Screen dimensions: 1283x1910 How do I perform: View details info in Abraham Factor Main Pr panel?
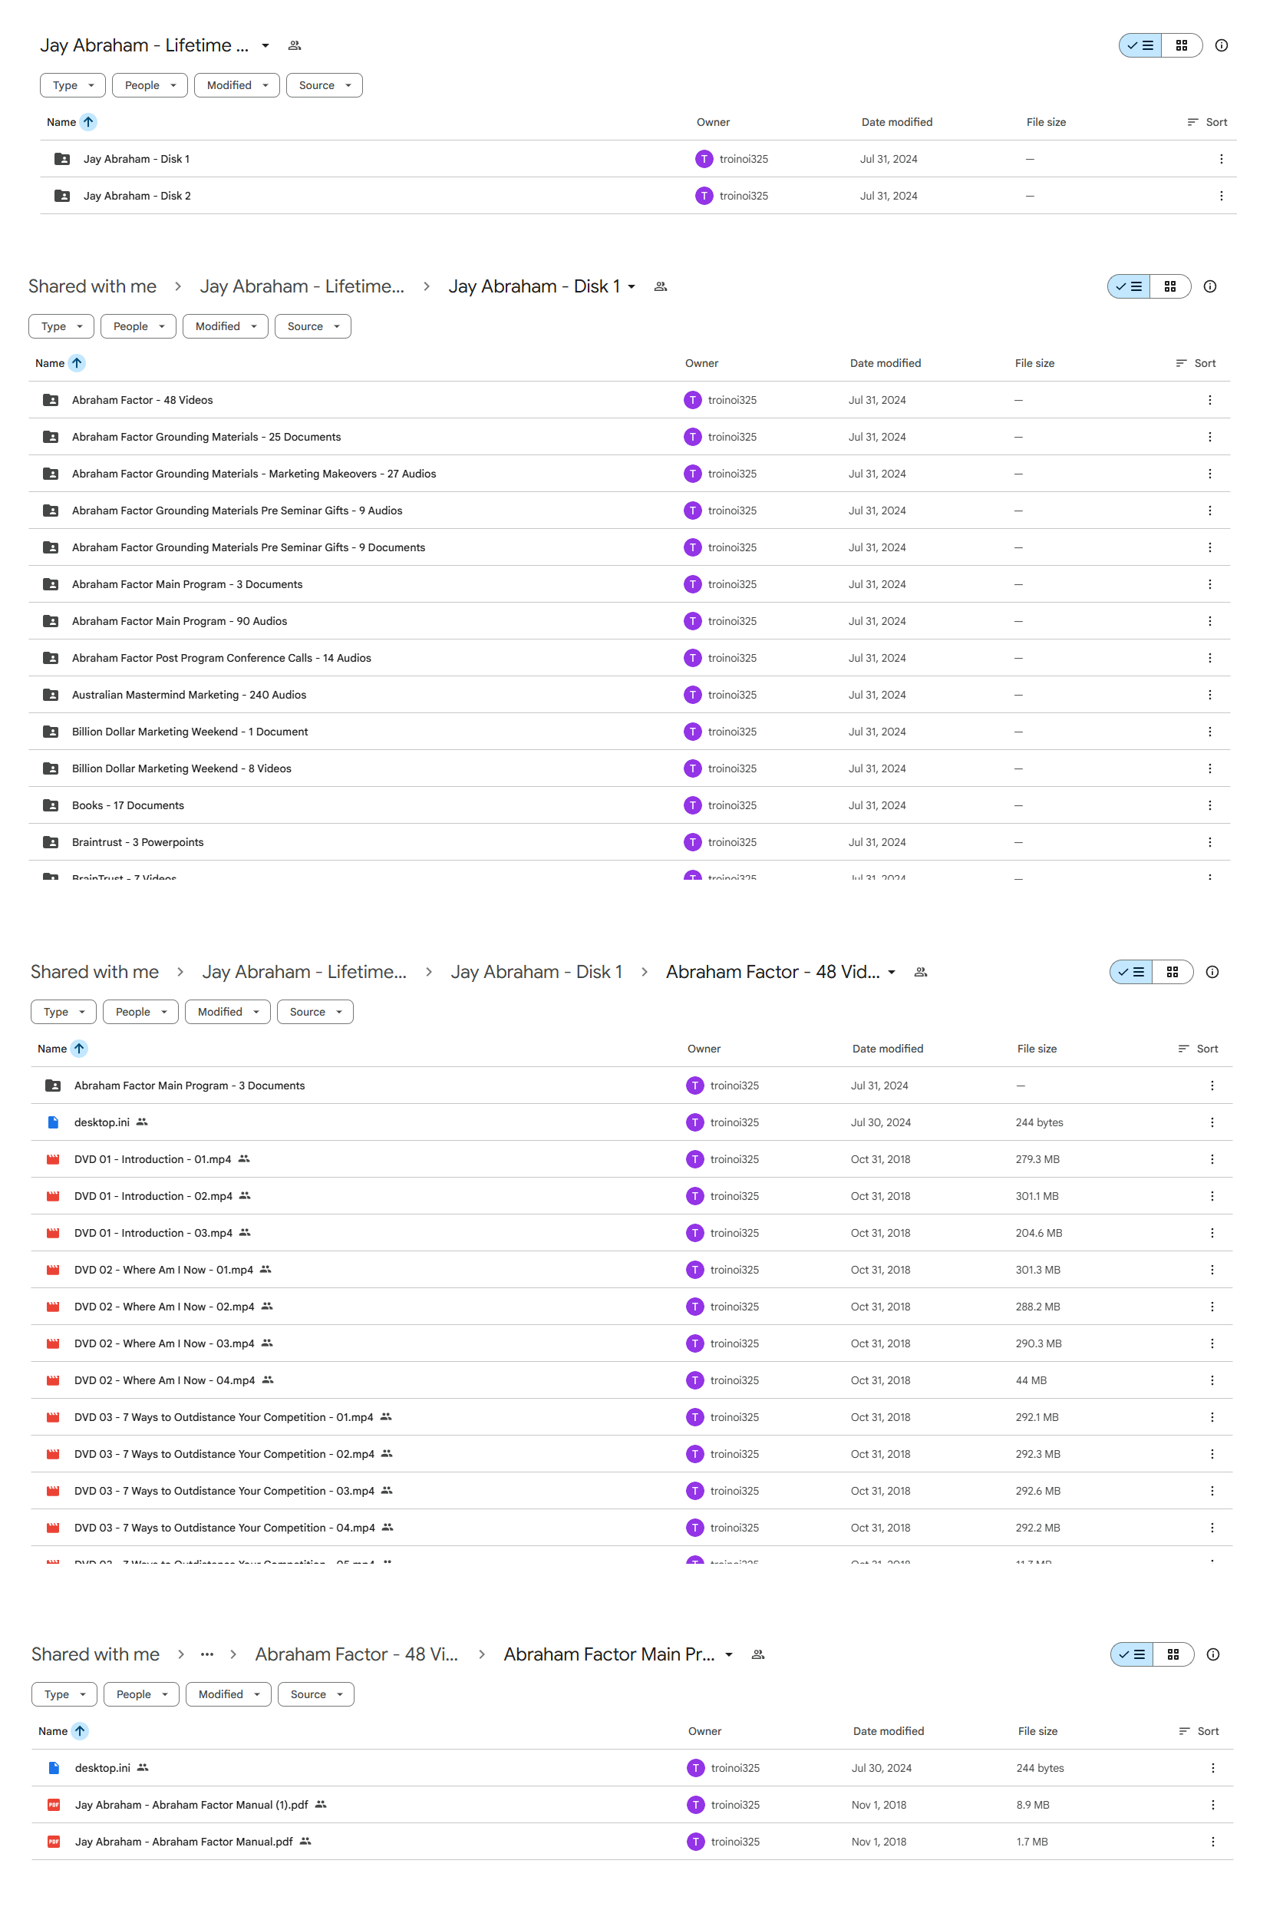click(1212, 1654)
